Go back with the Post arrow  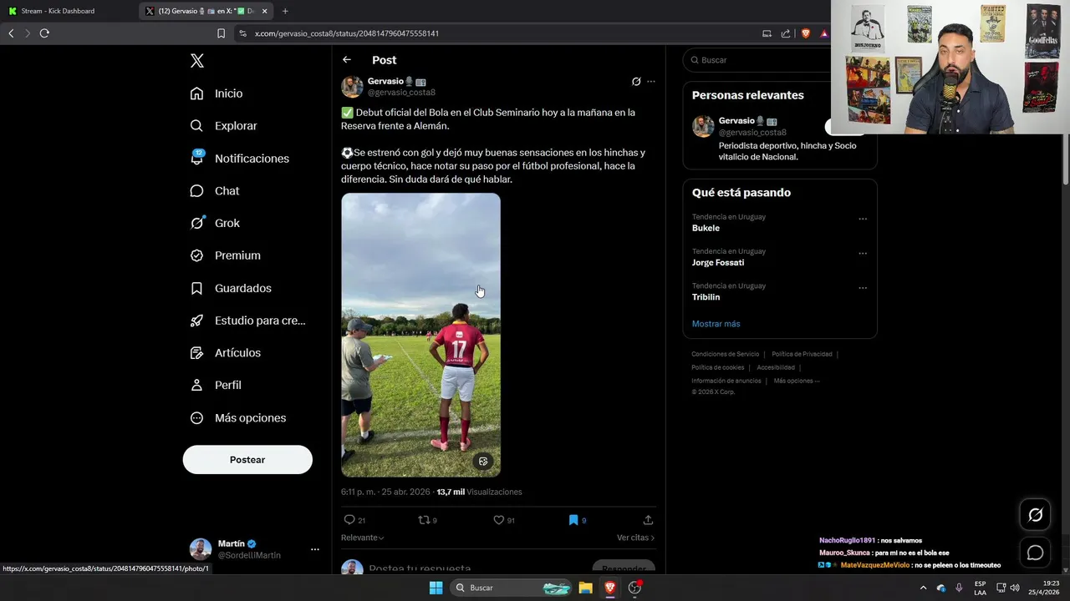pos(347,60)
